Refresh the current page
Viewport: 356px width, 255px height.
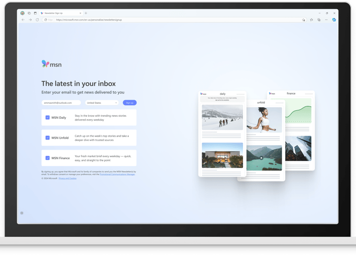pos(37,20)
